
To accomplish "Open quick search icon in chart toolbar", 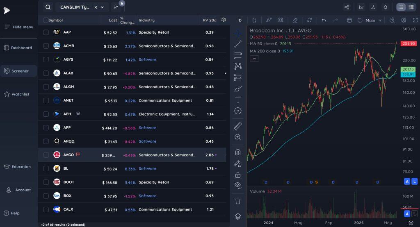I will pos(392,20).
